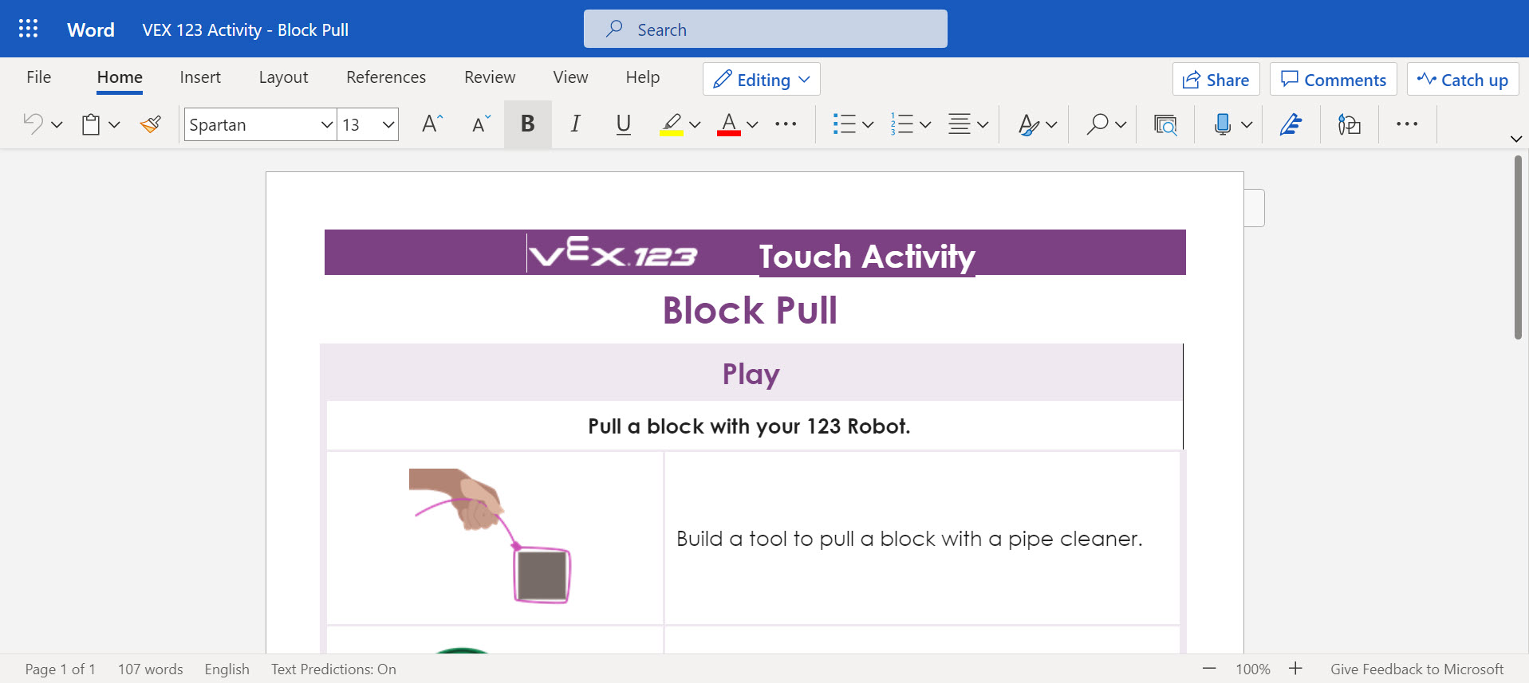Viewport: 1529px width, 683px height.
Task: Toggle Underline formatting
Action: coord(624,124)
